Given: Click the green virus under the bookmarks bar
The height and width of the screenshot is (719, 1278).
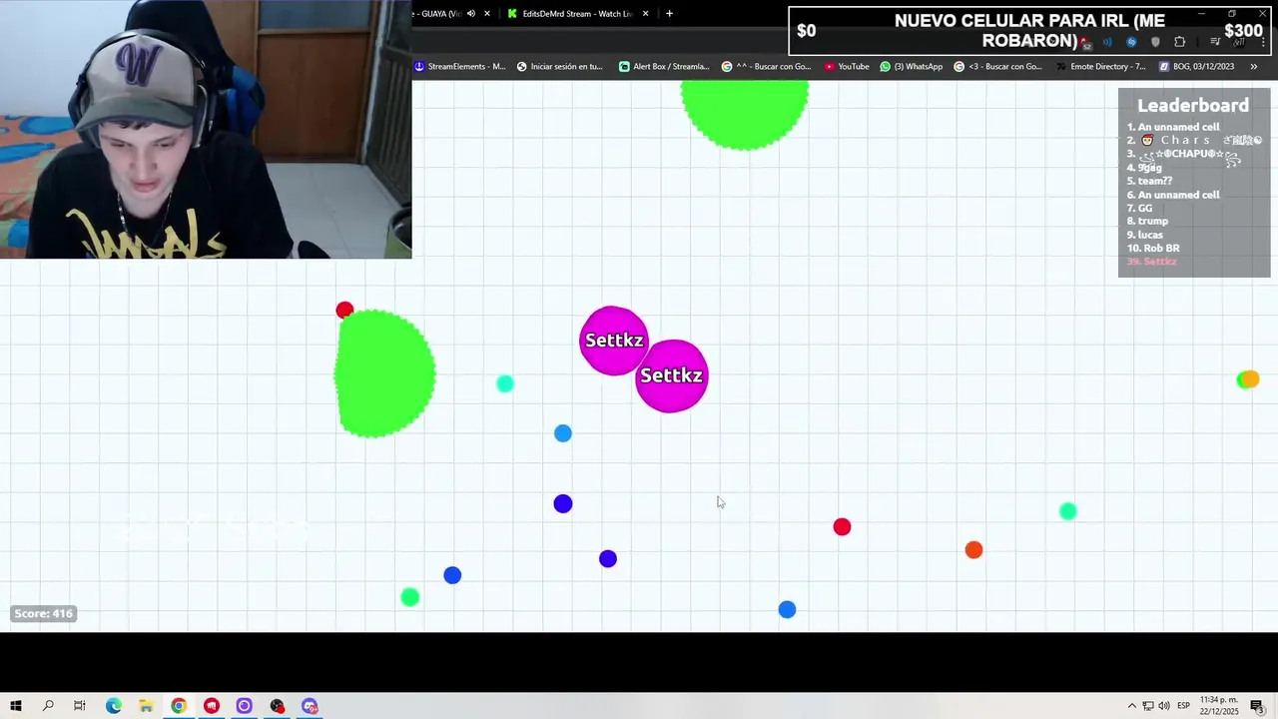Looking at the screenshot, I should [x=745, y=115].
